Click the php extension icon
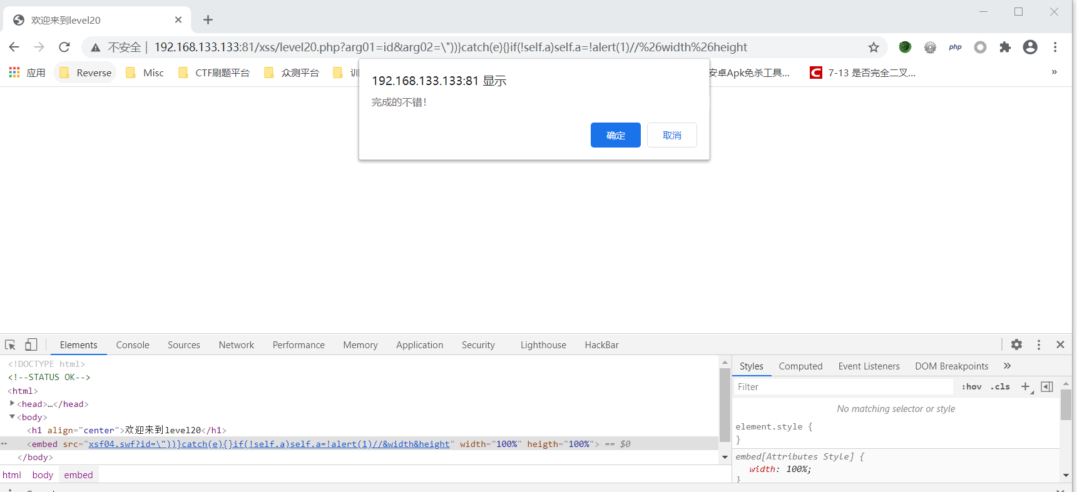Viewport: 1077px width, 492px height. click(x=955, y=48)
